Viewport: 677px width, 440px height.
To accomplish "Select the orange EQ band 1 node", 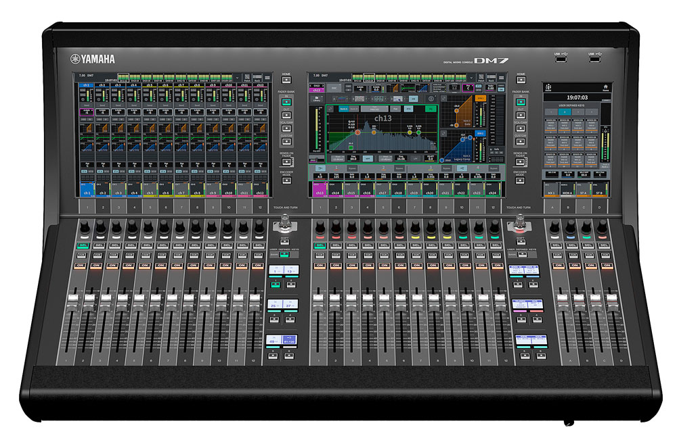I will pos(357,132).
